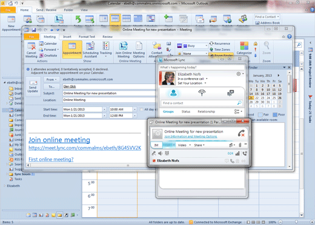Expand the Elizabeth folder in the navigation pane
This screenshot has width=315, height=225.
pos(4,186)
